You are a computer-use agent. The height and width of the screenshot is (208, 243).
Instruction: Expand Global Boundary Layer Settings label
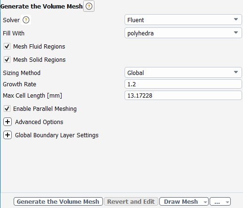click(57, 135)
